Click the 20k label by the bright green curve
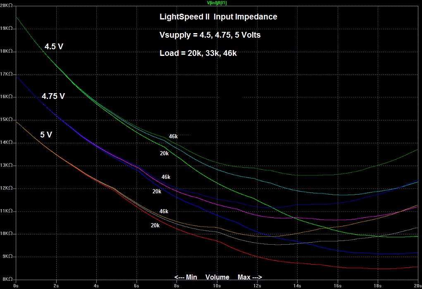The height and width of the screenshot is (289, 422). point(164,153)
